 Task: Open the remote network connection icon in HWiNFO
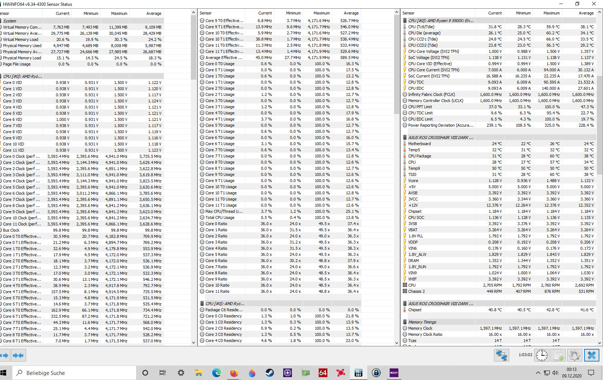[502, 355]
